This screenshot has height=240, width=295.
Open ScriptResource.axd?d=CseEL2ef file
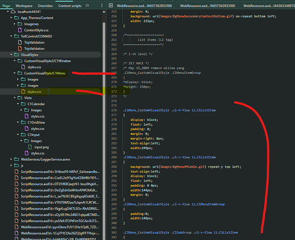[x=60, y=178]
